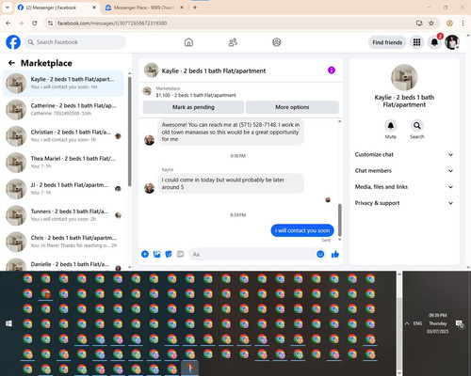
Task: Open the taskbar notification center icon
Action: 460,323
